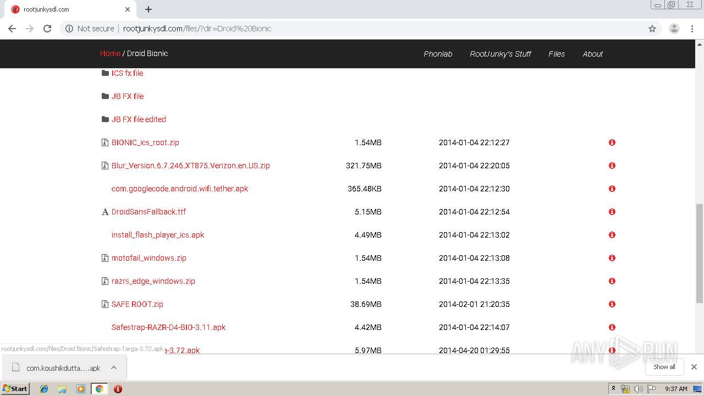This screenshot has width=704, height=396.
Task: View site information for Not secure
Action: point(90,29)
